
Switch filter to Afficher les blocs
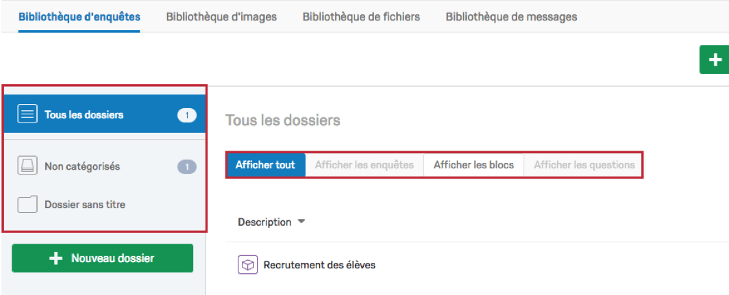473,165
